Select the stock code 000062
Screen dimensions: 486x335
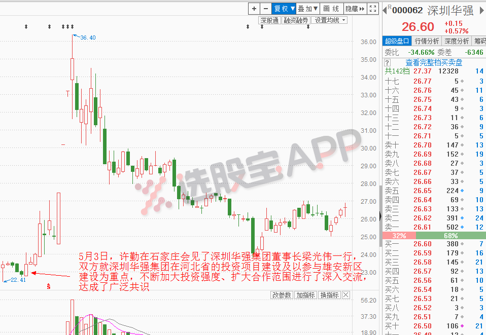407,11
